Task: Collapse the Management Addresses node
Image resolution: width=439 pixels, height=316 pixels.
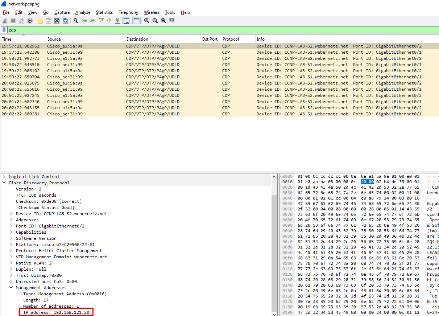Action: point(11,288)
